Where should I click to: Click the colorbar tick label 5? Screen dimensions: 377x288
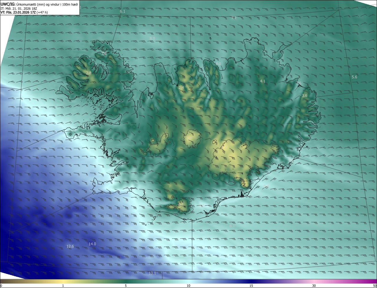coord(126,286)
